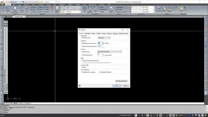Click the Move tool in Modify panel

point(33,7)
